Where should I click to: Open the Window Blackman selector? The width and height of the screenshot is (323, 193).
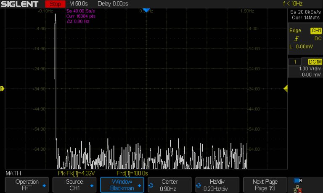[122, 185]
